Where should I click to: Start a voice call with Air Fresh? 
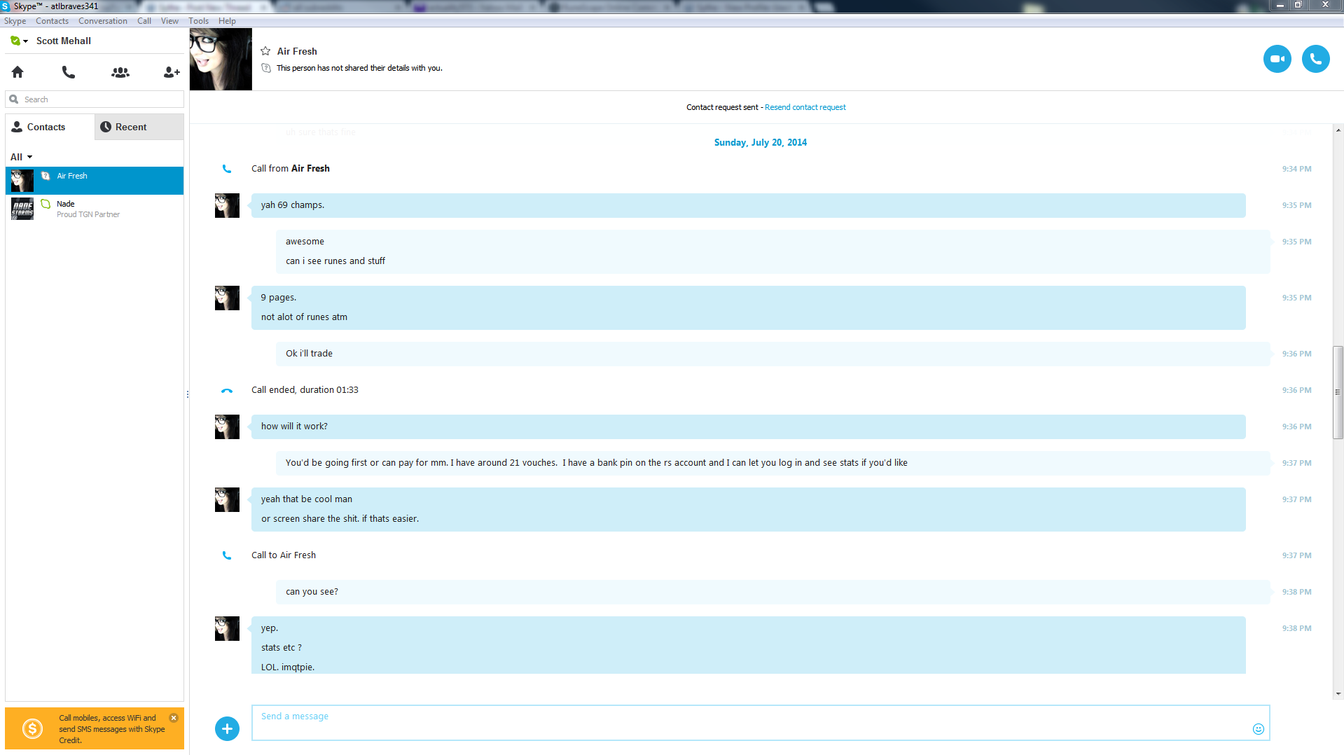[x=1316, y=59]
